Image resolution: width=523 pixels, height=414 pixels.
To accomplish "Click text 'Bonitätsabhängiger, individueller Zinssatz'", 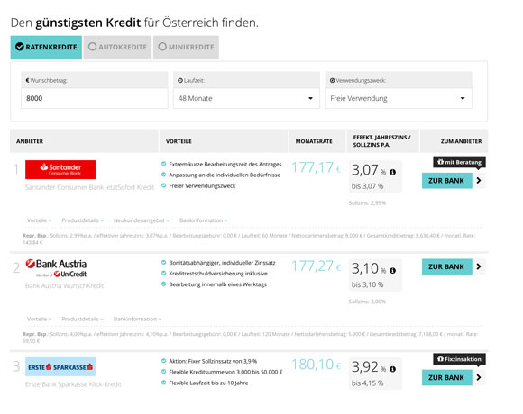I will 222,263.
